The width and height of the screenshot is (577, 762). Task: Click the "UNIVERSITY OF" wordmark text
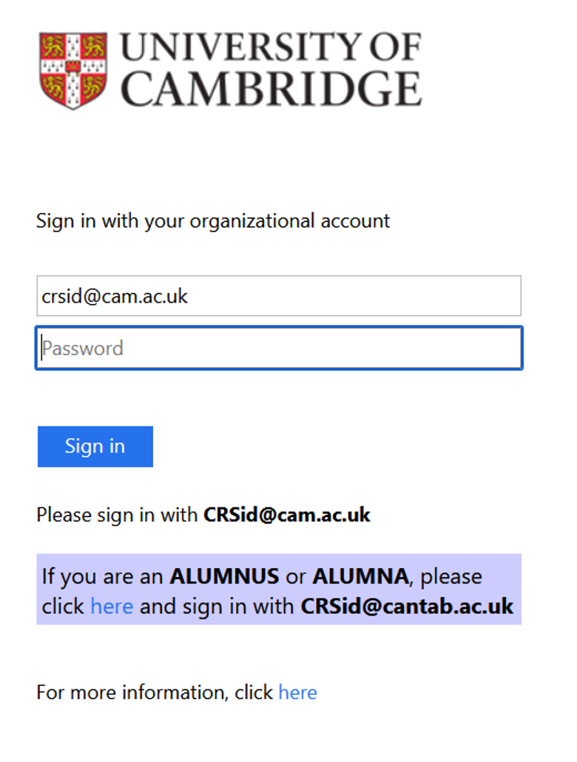(271, 47)
